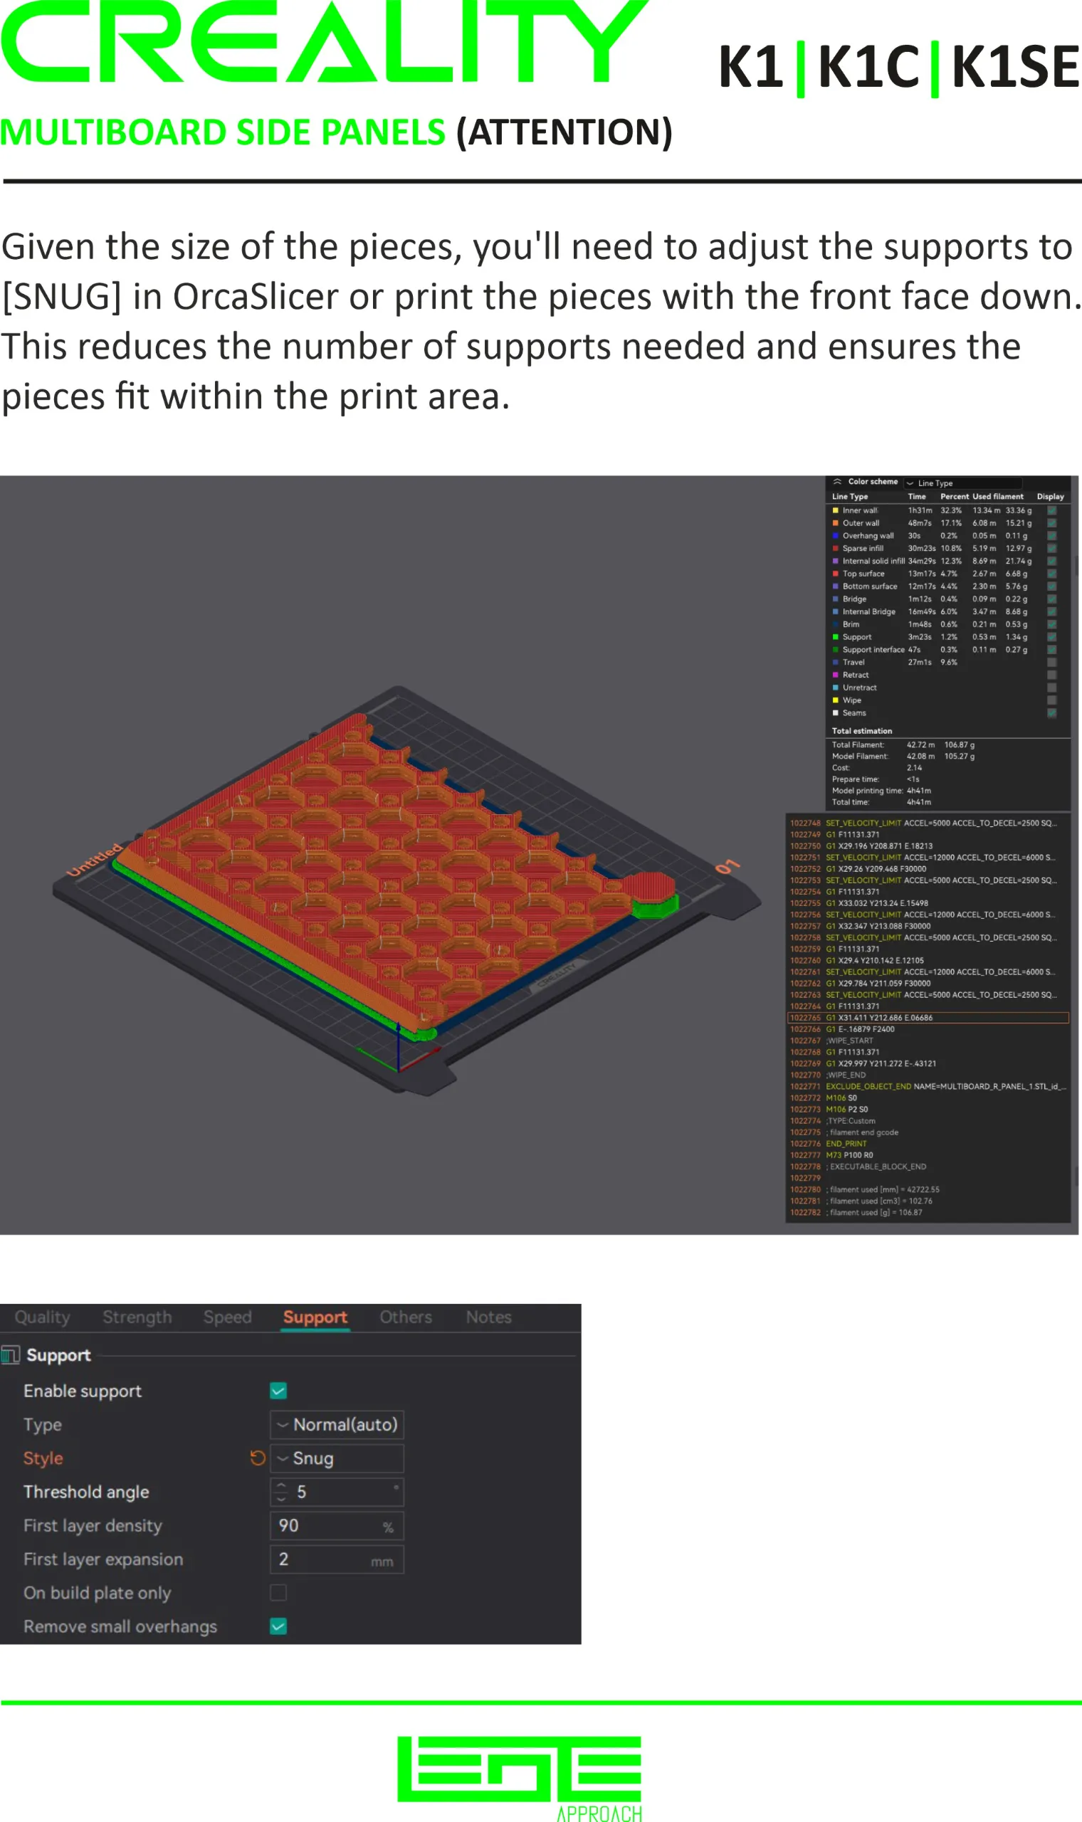Toggle Inner wall display checkbox
1082x1822 pixels.
coord(1052,510)
